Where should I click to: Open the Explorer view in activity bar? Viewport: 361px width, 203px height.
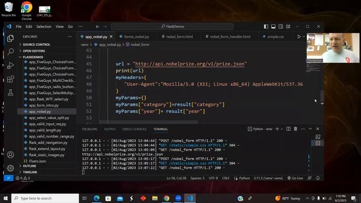(x=10, y=38)
